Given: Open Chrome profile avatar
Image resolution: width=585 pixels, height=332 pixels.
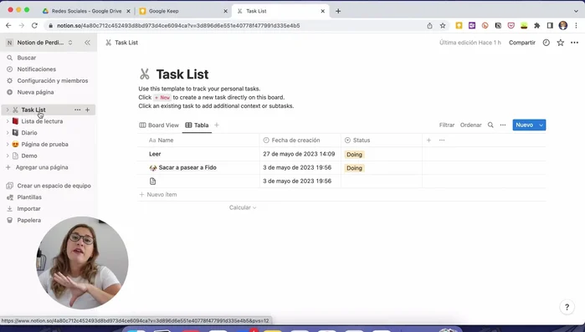Looking at the screenshot, I should (x=563, y=26).
